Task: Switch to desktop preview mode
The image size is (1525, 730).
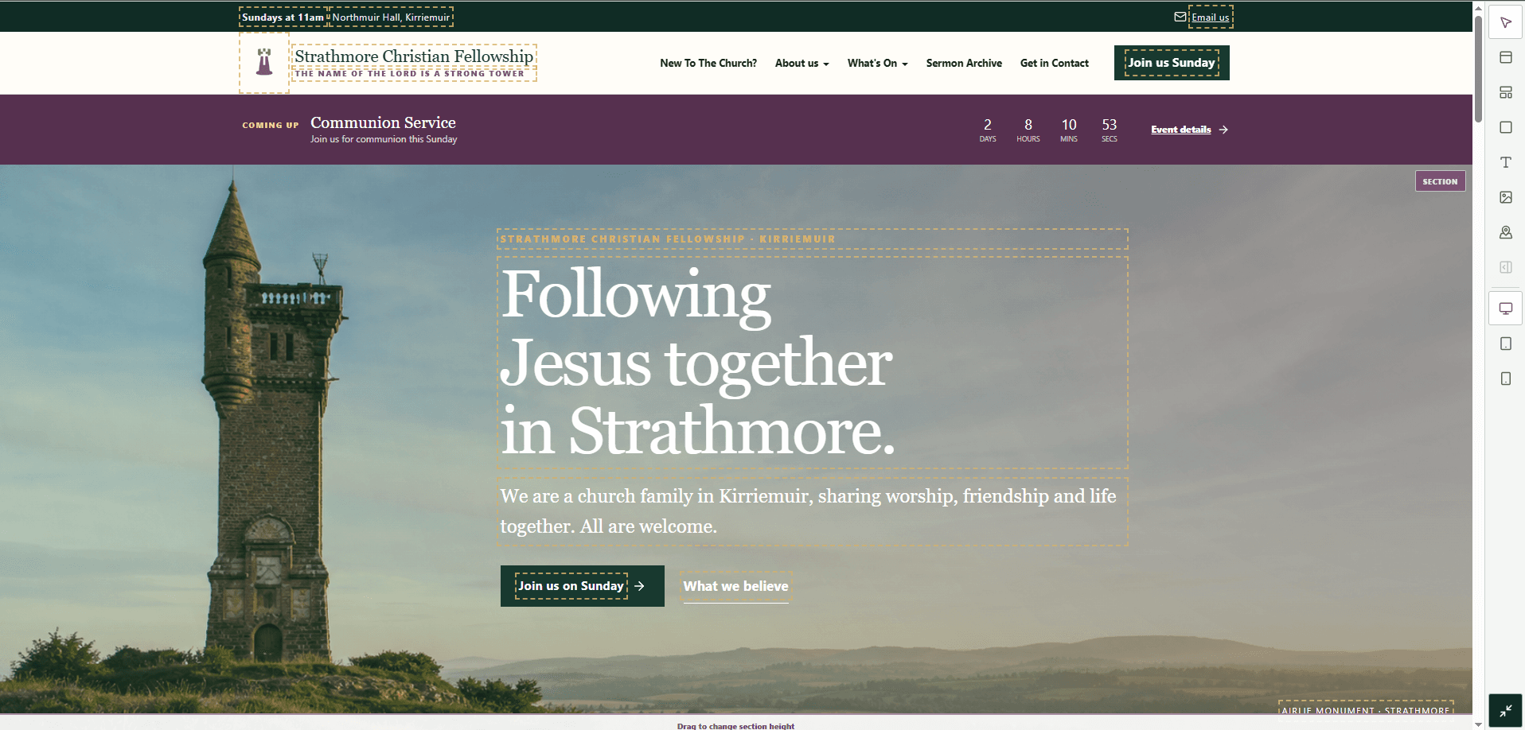Action: [x=1505, y=309]
